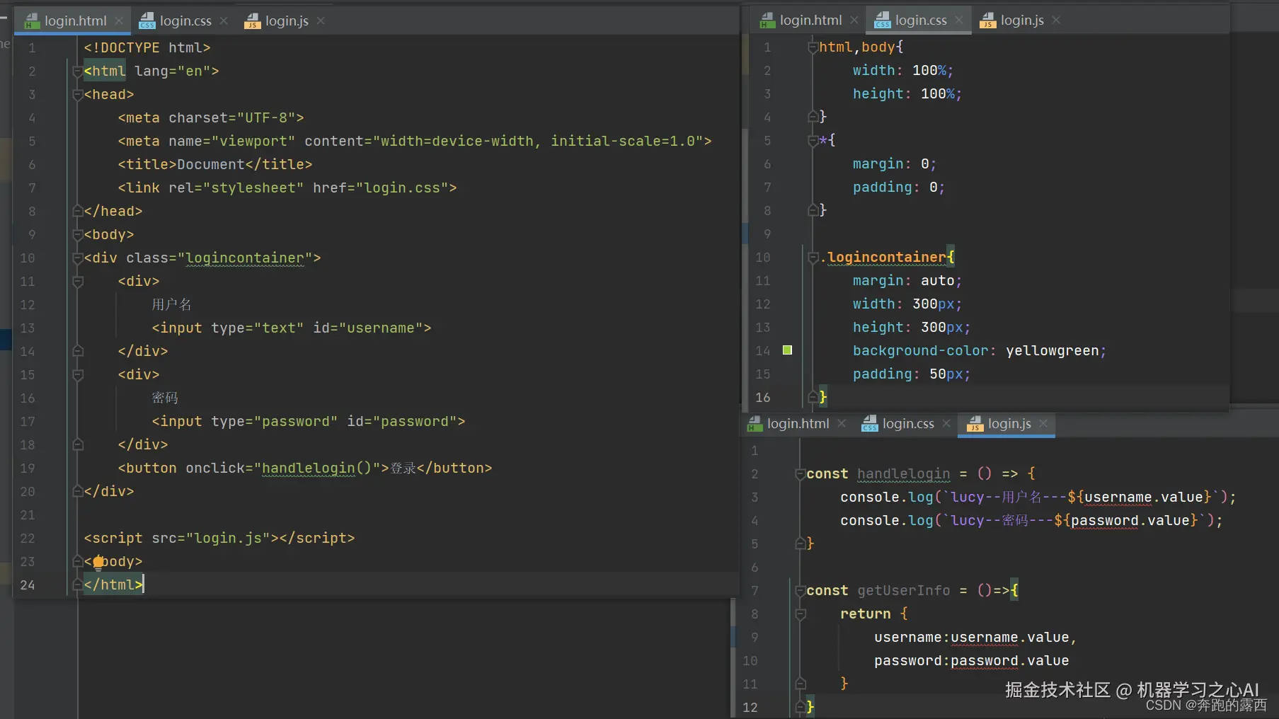Close the left login.css tab

click(x=224, y=21)
